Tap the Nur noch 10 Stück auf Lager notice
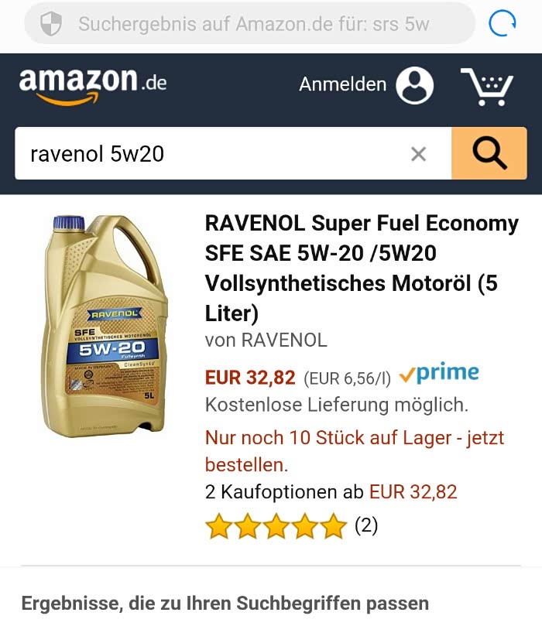542x633 pixels. tap(355, 451)
